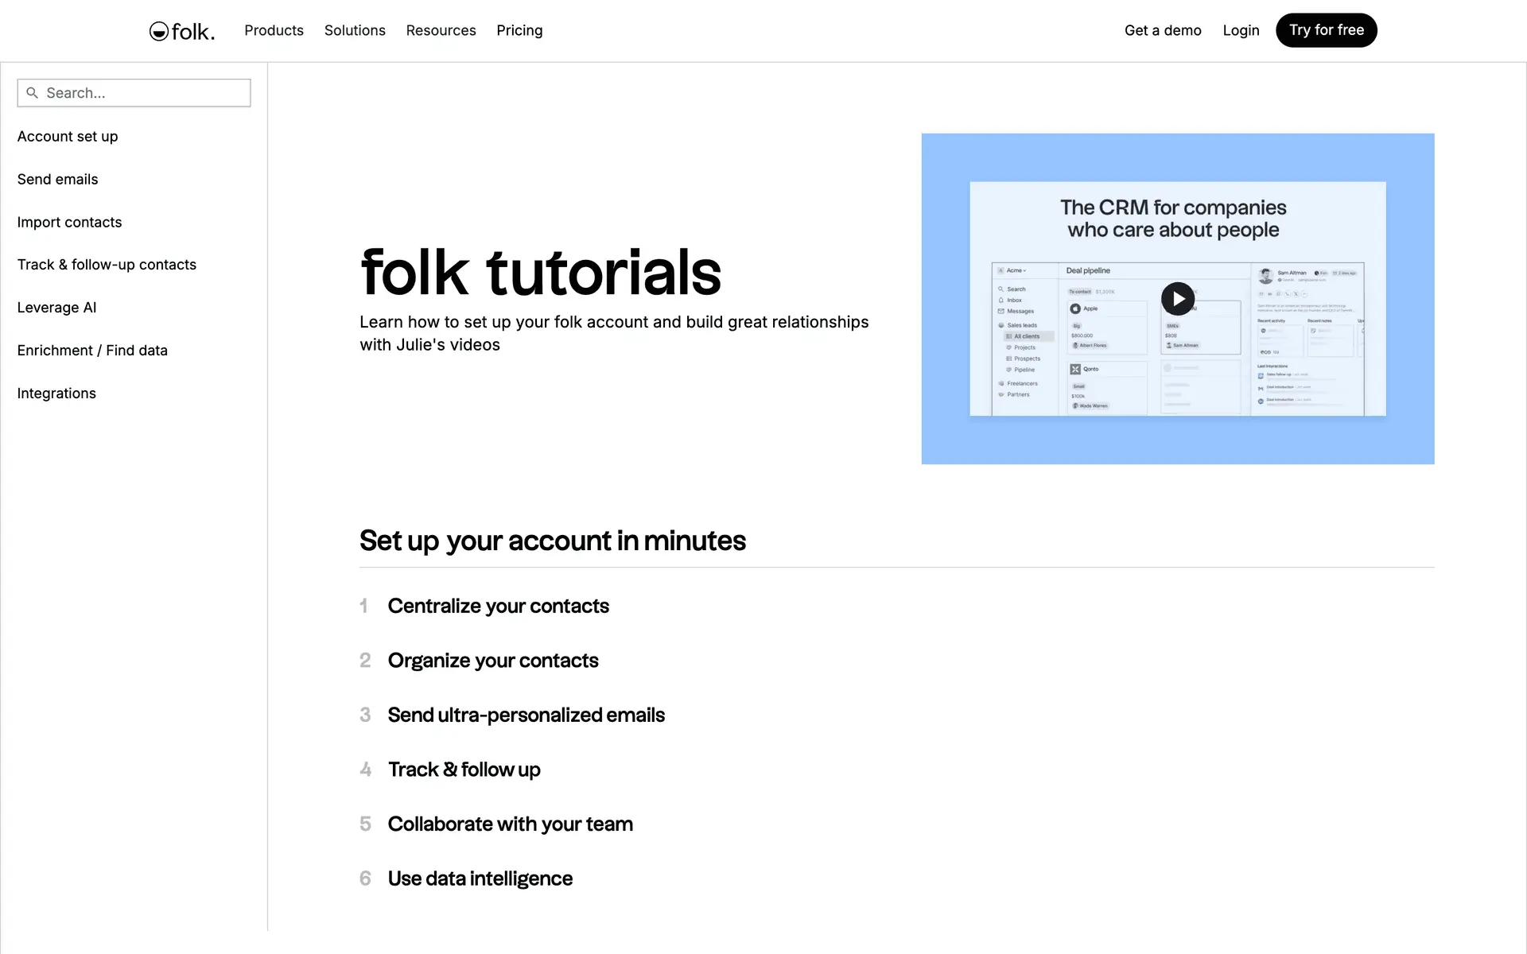Select Leverage AI in sidebar
Image resolution: width=1527 pixels, height=954 pixels.
tap(56, 308)
